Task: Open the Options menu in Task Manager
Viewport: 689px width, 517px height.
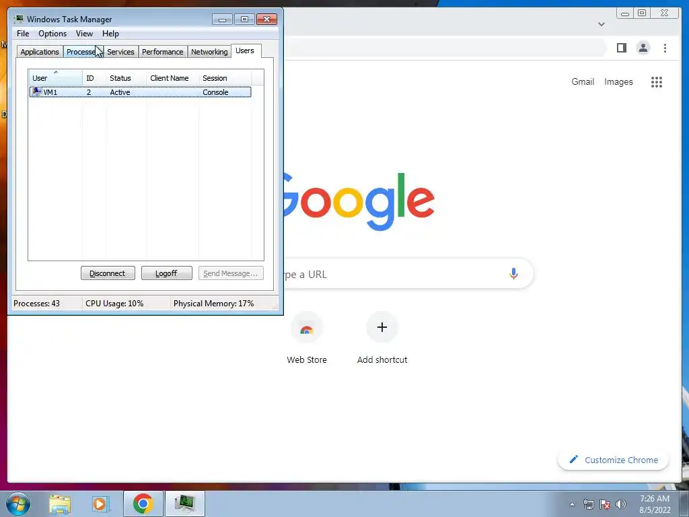Action: tap(52, 34)
